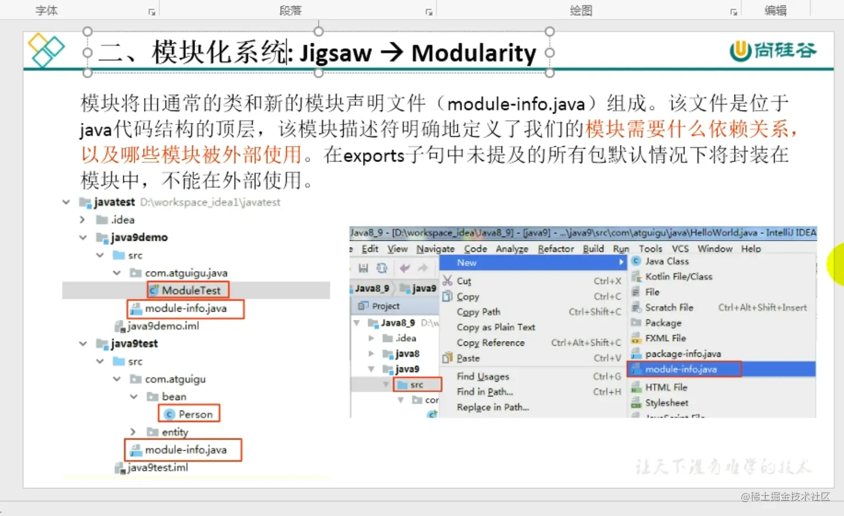
Task: Select the ModuleTest class row
Action: click(x=196, y=290)
